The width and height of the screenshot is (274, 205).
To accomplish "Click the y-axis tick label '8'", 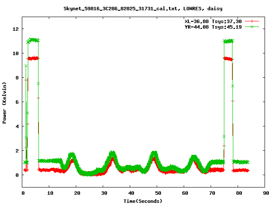I will tap(17, 78).
